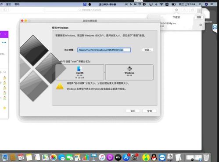Click Safari downloads toolbar icon
The height and width of the screenshot is (162, 219).
(176, 10)
